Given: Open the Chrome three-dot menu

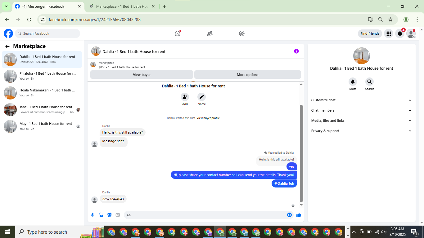Looking at the screenshot, I should [417, 20].
